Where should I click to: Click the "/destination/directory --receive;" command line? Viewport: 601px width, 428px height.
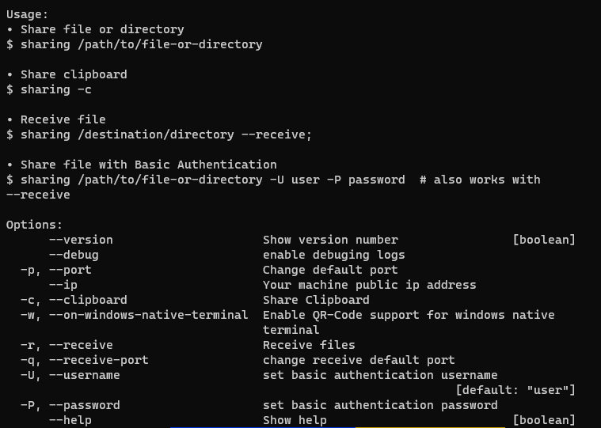(195, 134)
